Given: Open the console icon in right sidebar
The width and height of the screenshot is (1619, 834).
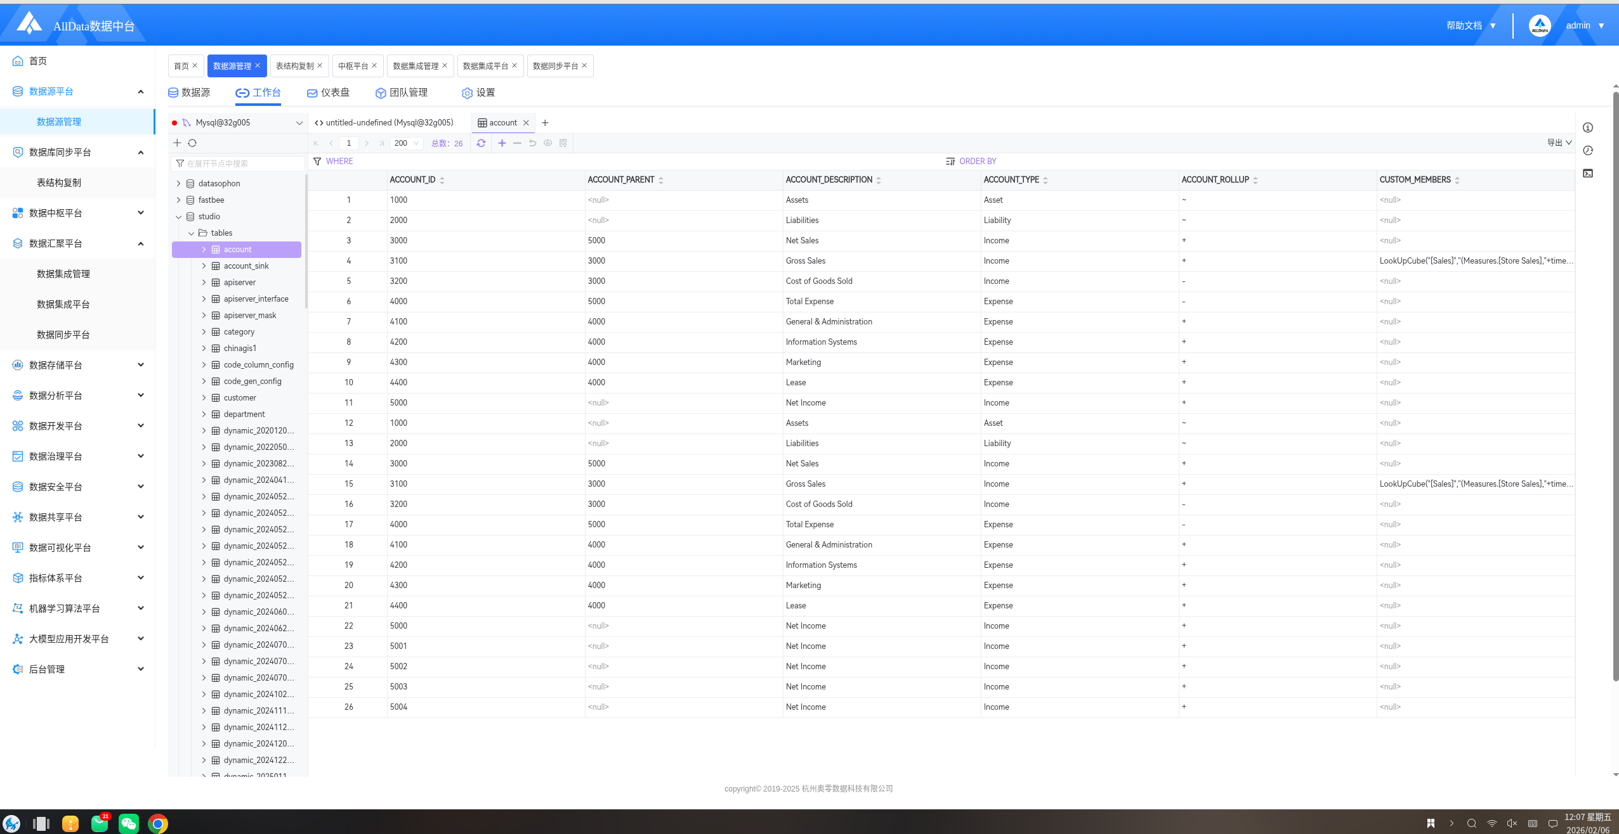Looking at the screenshot, I should [1588, 174].
